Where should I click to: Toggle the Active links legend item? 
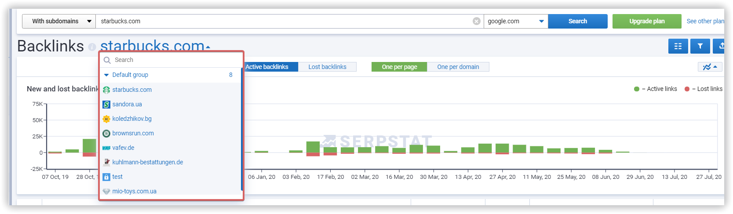pyautogui.click(x=656, y=89)
